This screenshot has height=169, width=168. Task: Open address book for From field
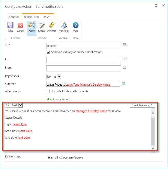pos(125,67)
